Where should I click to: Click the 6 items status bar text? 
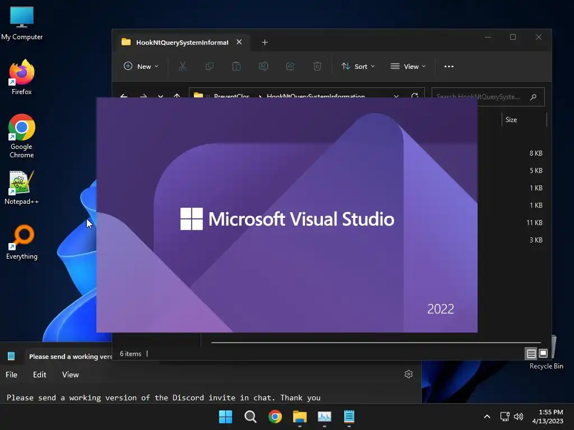[x=130, y=354]
